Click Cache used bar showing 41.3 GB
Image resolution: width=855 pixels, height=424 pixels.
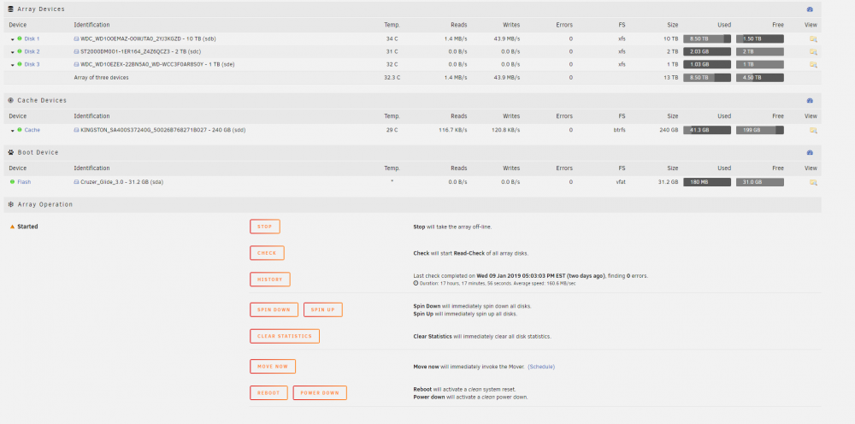707,130
